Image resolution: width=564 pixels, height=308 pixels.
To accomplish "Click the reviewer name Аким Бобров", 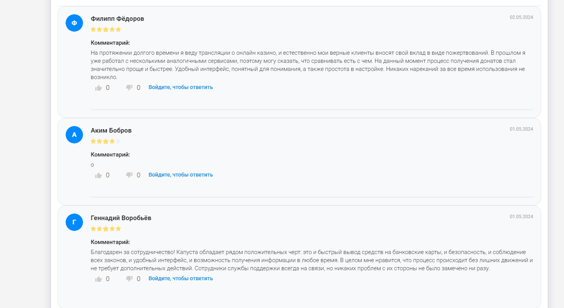I will tap(111, 131).
